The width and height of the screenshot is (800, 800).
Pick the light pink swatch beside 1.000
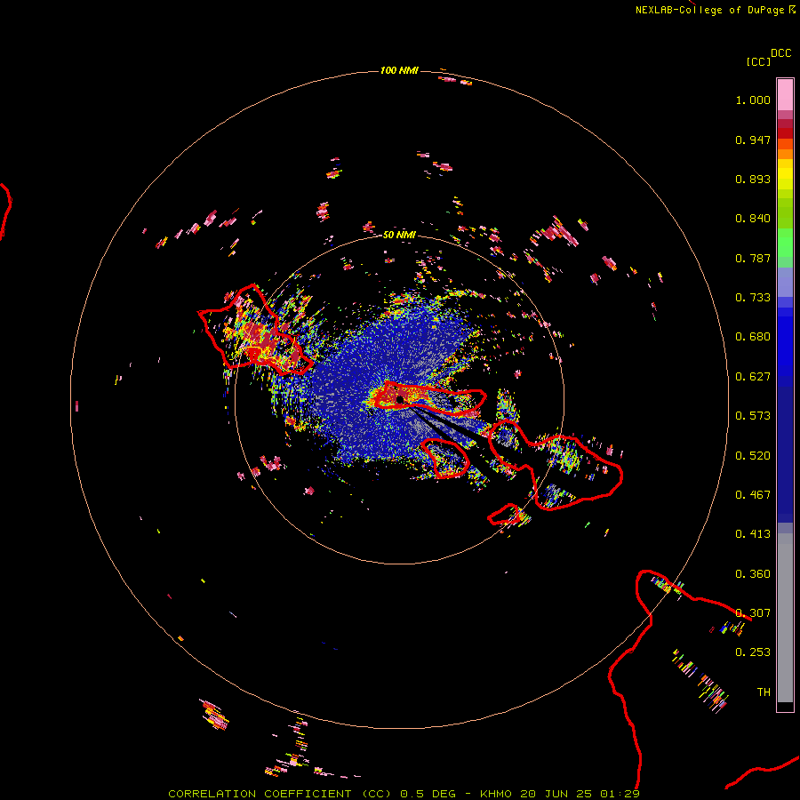coord(785,95)
